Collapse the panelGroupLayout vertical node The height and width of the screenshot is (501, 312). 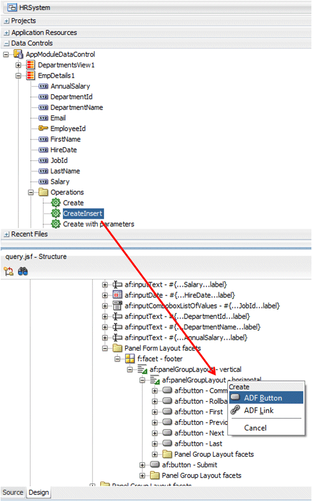(x=130, y=370)
